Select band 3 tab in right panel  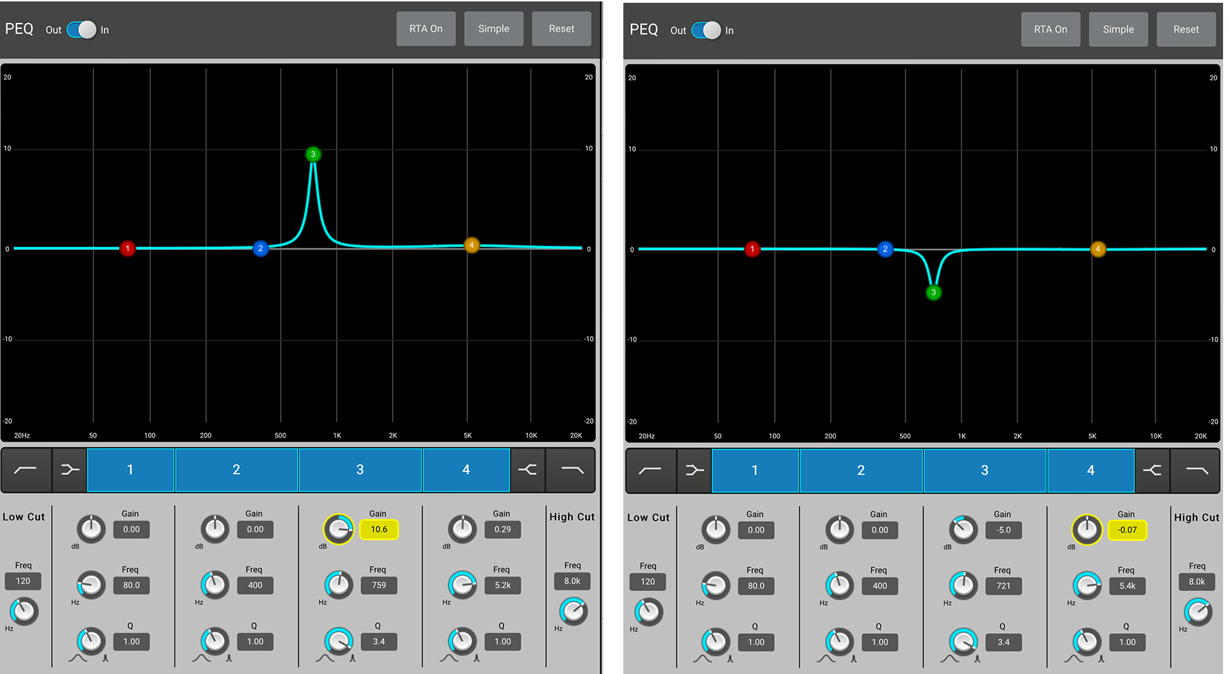[985, 471]
